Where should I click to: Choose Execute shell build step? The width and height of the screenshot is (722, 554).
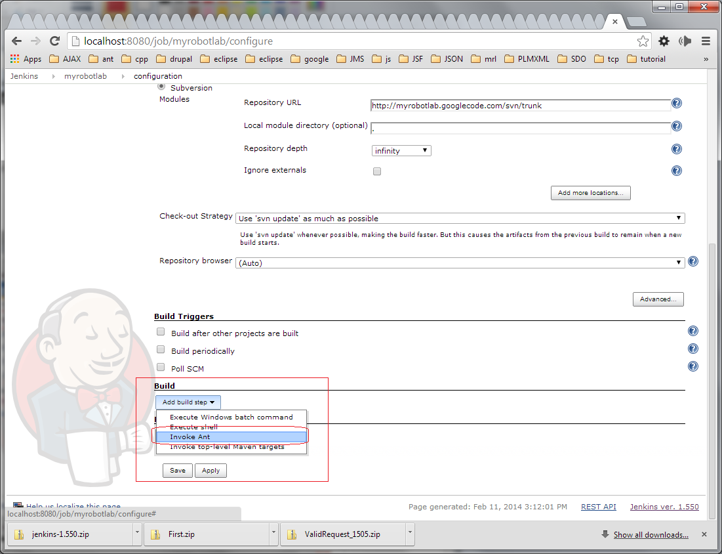[231, 427]
